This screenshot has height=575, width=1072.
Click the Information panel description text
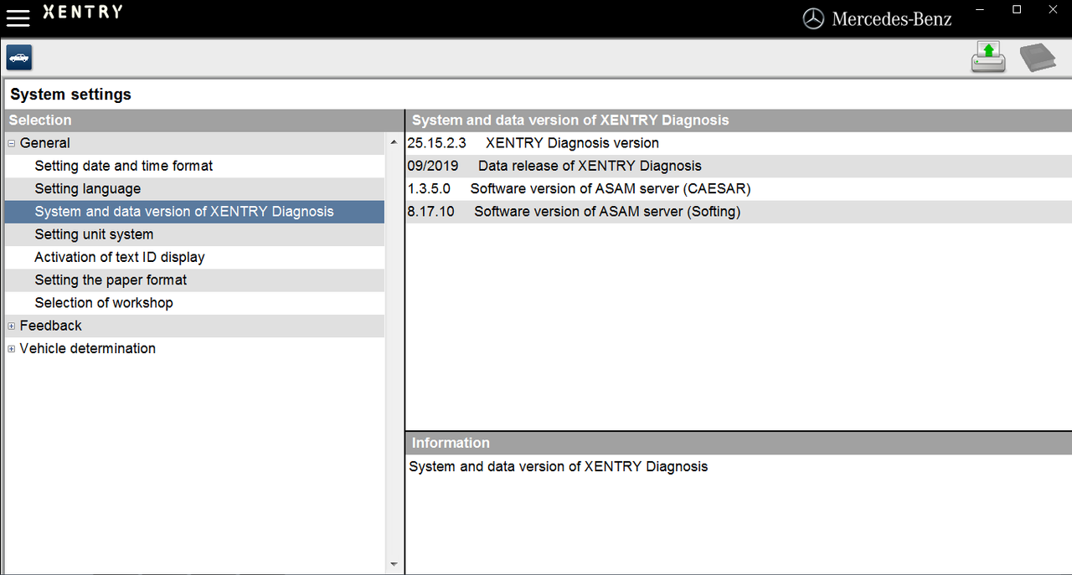click(558, 466)
